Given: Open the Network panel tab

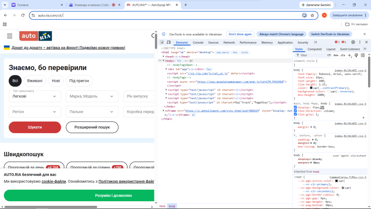Looking at the screenshot, I should tap(229, 43).
